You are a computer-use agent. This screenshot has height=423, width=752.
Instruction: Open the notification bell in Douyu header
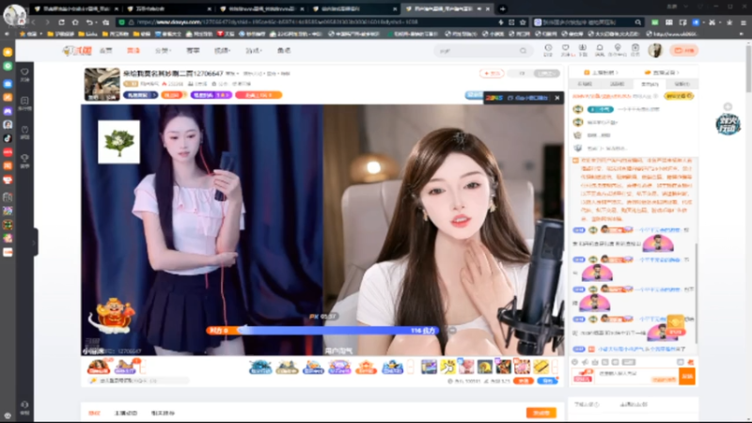(x=600, y=50)
